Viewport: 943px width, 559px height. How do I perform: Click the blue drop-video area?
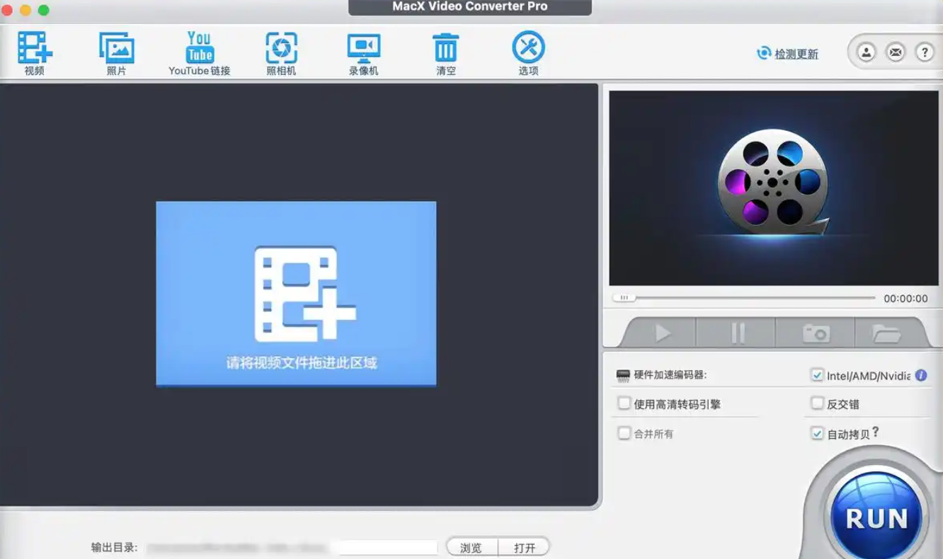click(x=296, y=294)
